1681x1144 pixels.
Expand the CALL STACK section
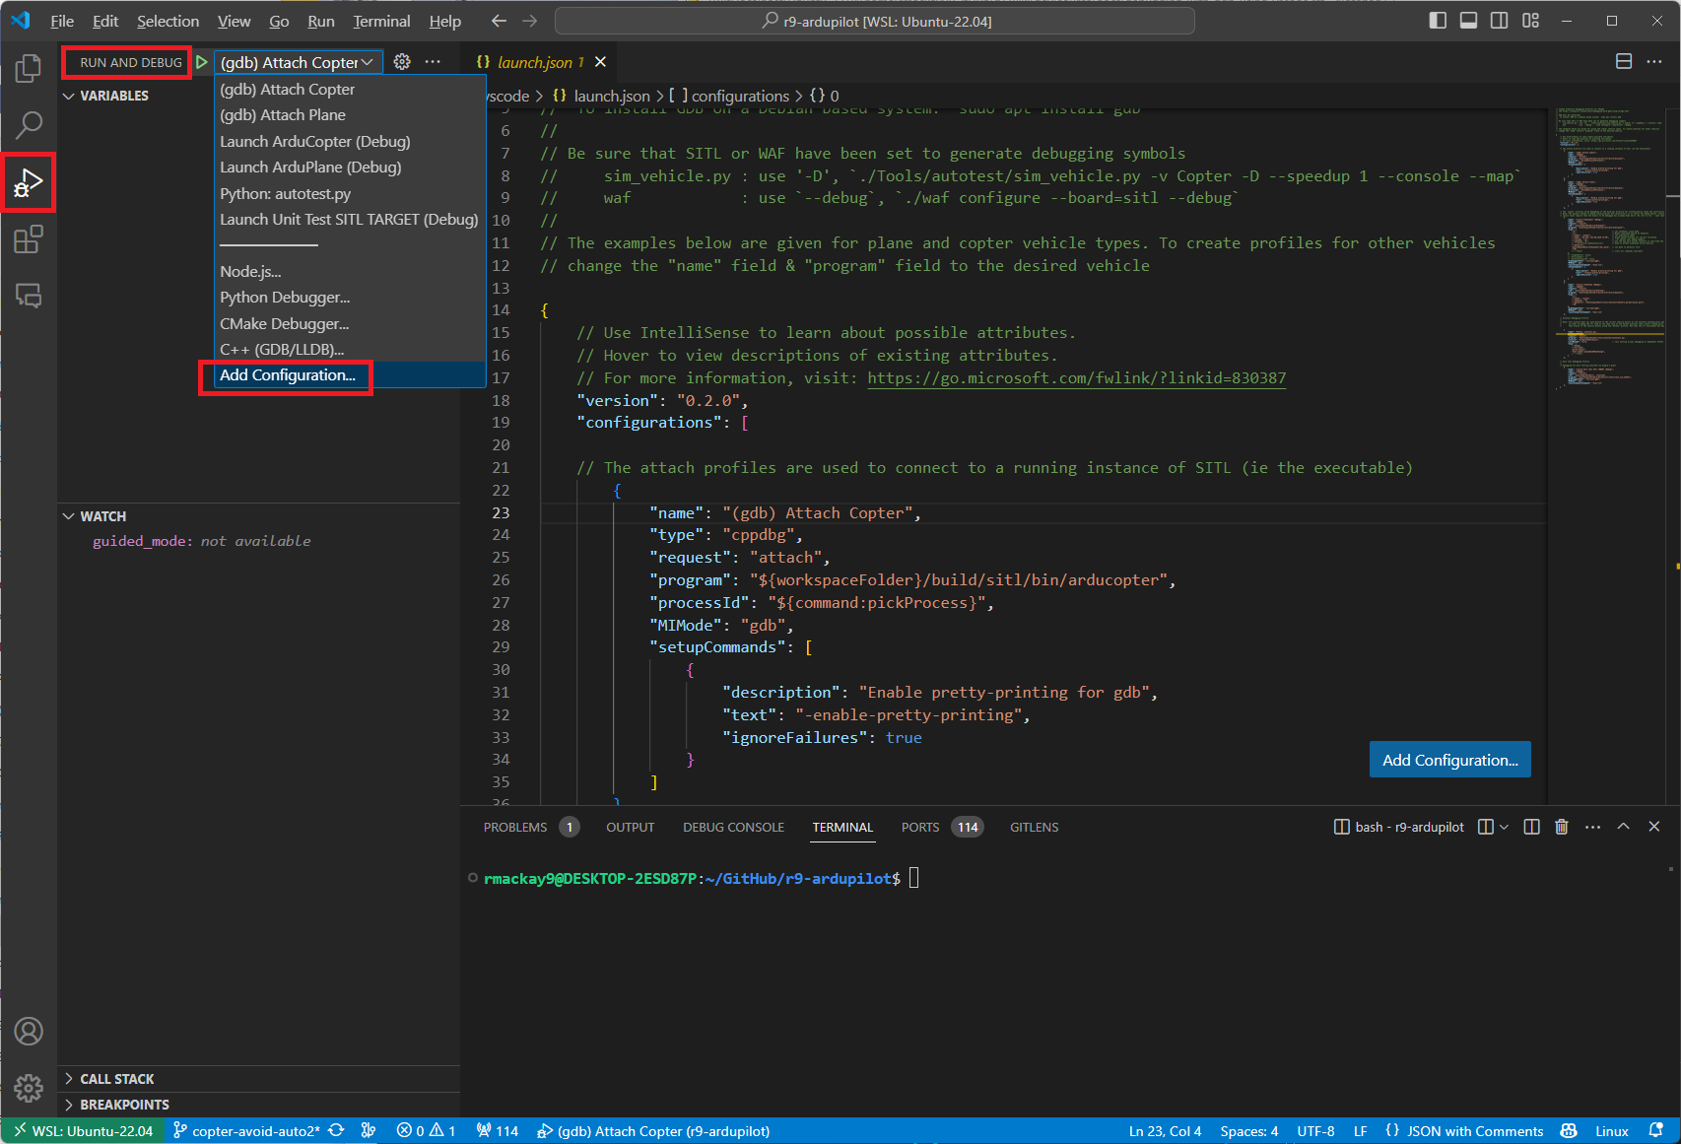click(116, 1079)
